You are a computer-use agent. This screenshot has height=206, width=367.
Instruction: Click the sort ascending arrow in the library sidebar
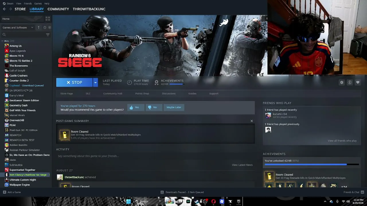pos(39,27)
